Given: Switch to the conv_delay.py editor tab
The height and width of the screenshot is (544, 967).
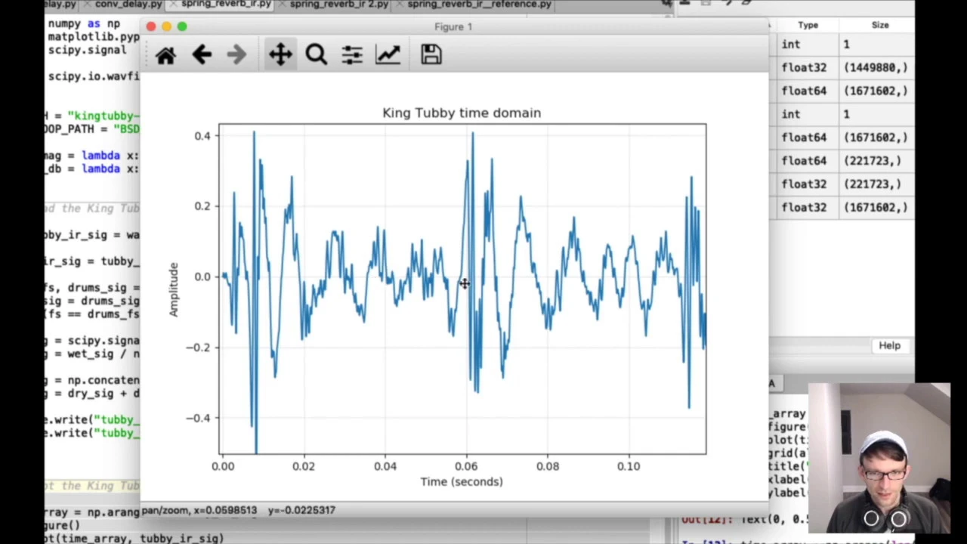Looking at the screenshot, I should [x=127, y=5].
